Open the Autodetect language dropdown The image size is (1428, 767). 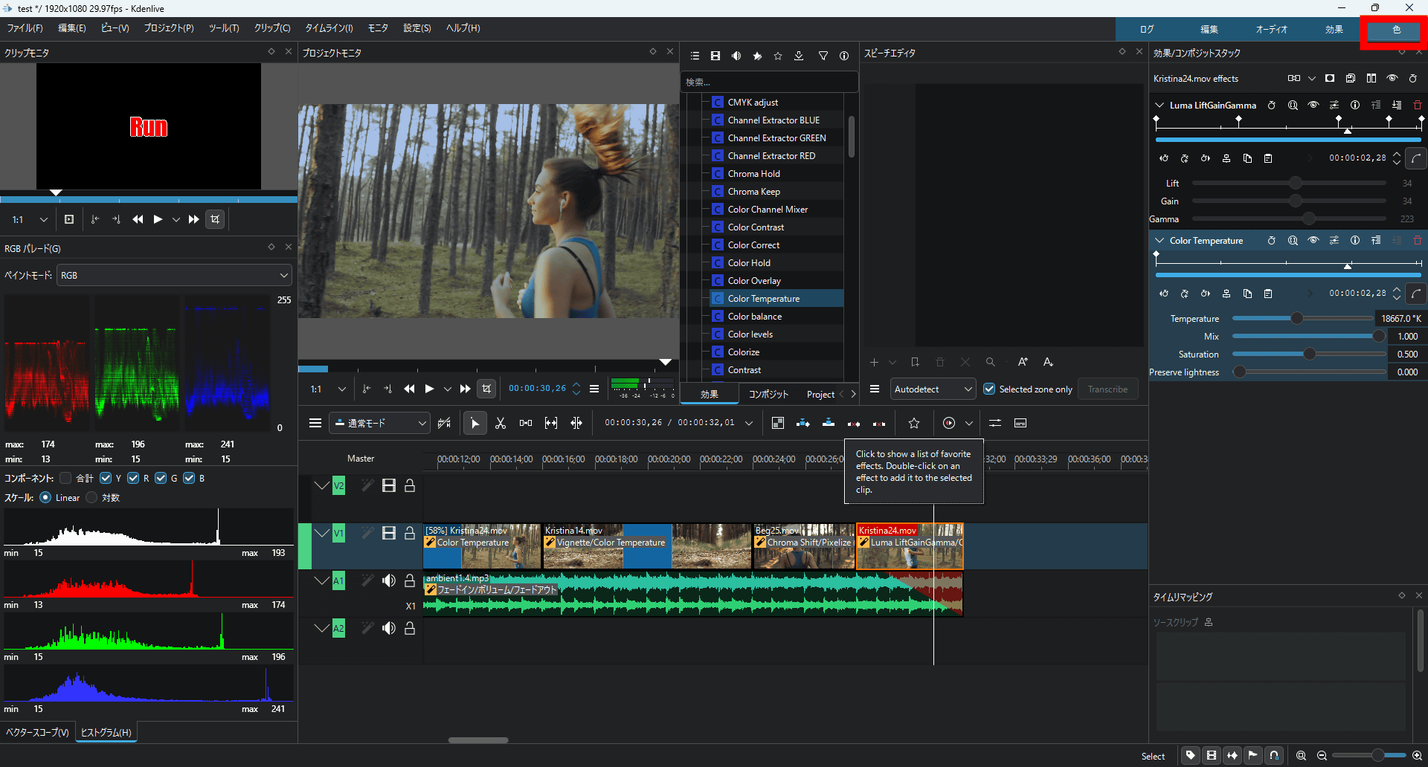click(x=933, y=389)
